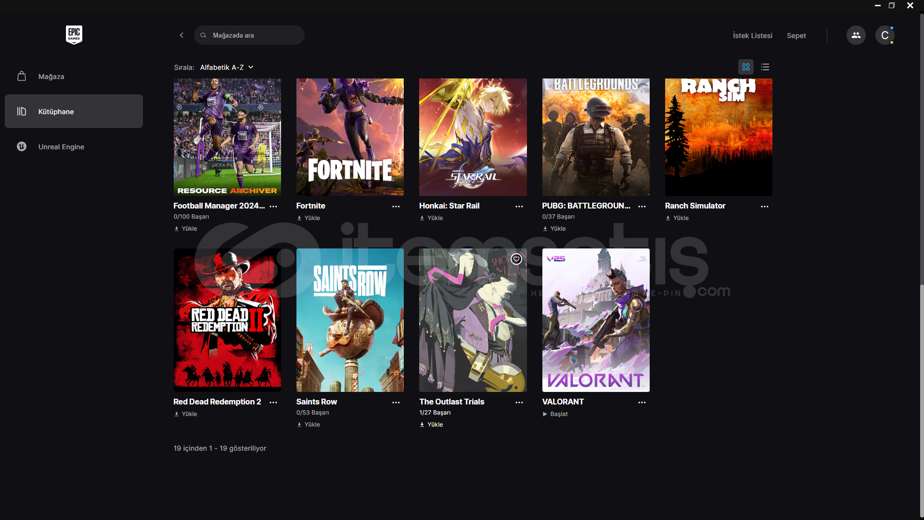Click the Fortnite title text
This screenshot has width=924, height=520.
[311, 206]
